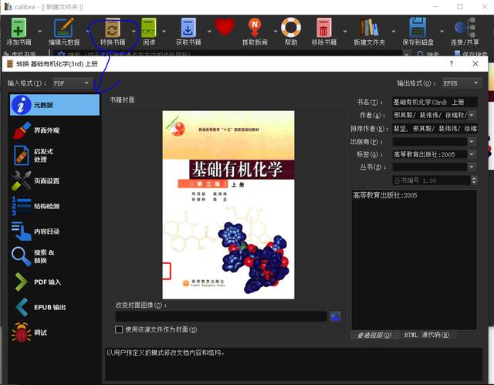The image size is (494, 385).
Task: Open the 调试 (Debug) bug section
Action: [55, 333]
